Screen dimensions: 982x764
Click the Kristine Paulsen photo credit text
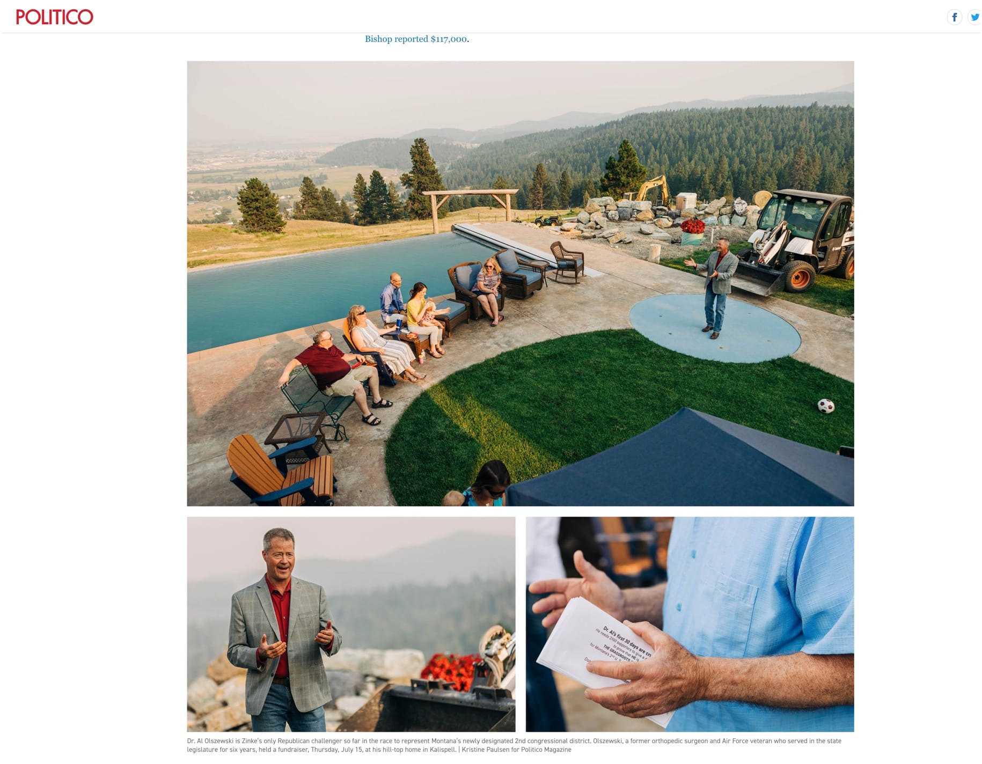tap(516, 750)
